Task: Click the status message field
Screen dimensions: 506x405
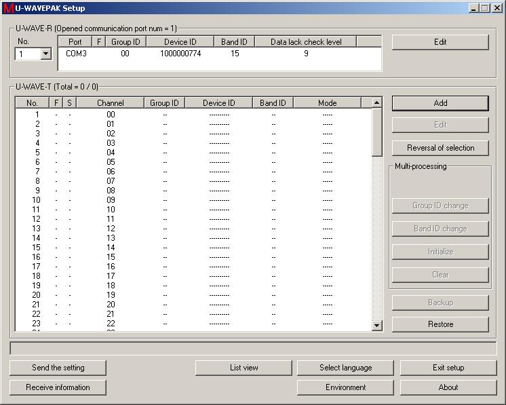Action: (253, 349)
